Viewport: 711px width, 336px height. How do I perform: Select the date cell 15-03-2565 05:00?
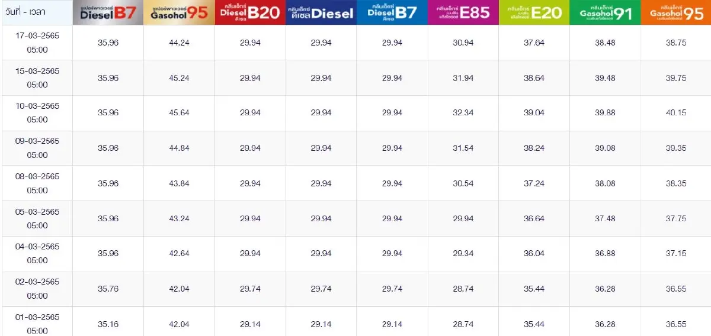(x=37, y=77)
